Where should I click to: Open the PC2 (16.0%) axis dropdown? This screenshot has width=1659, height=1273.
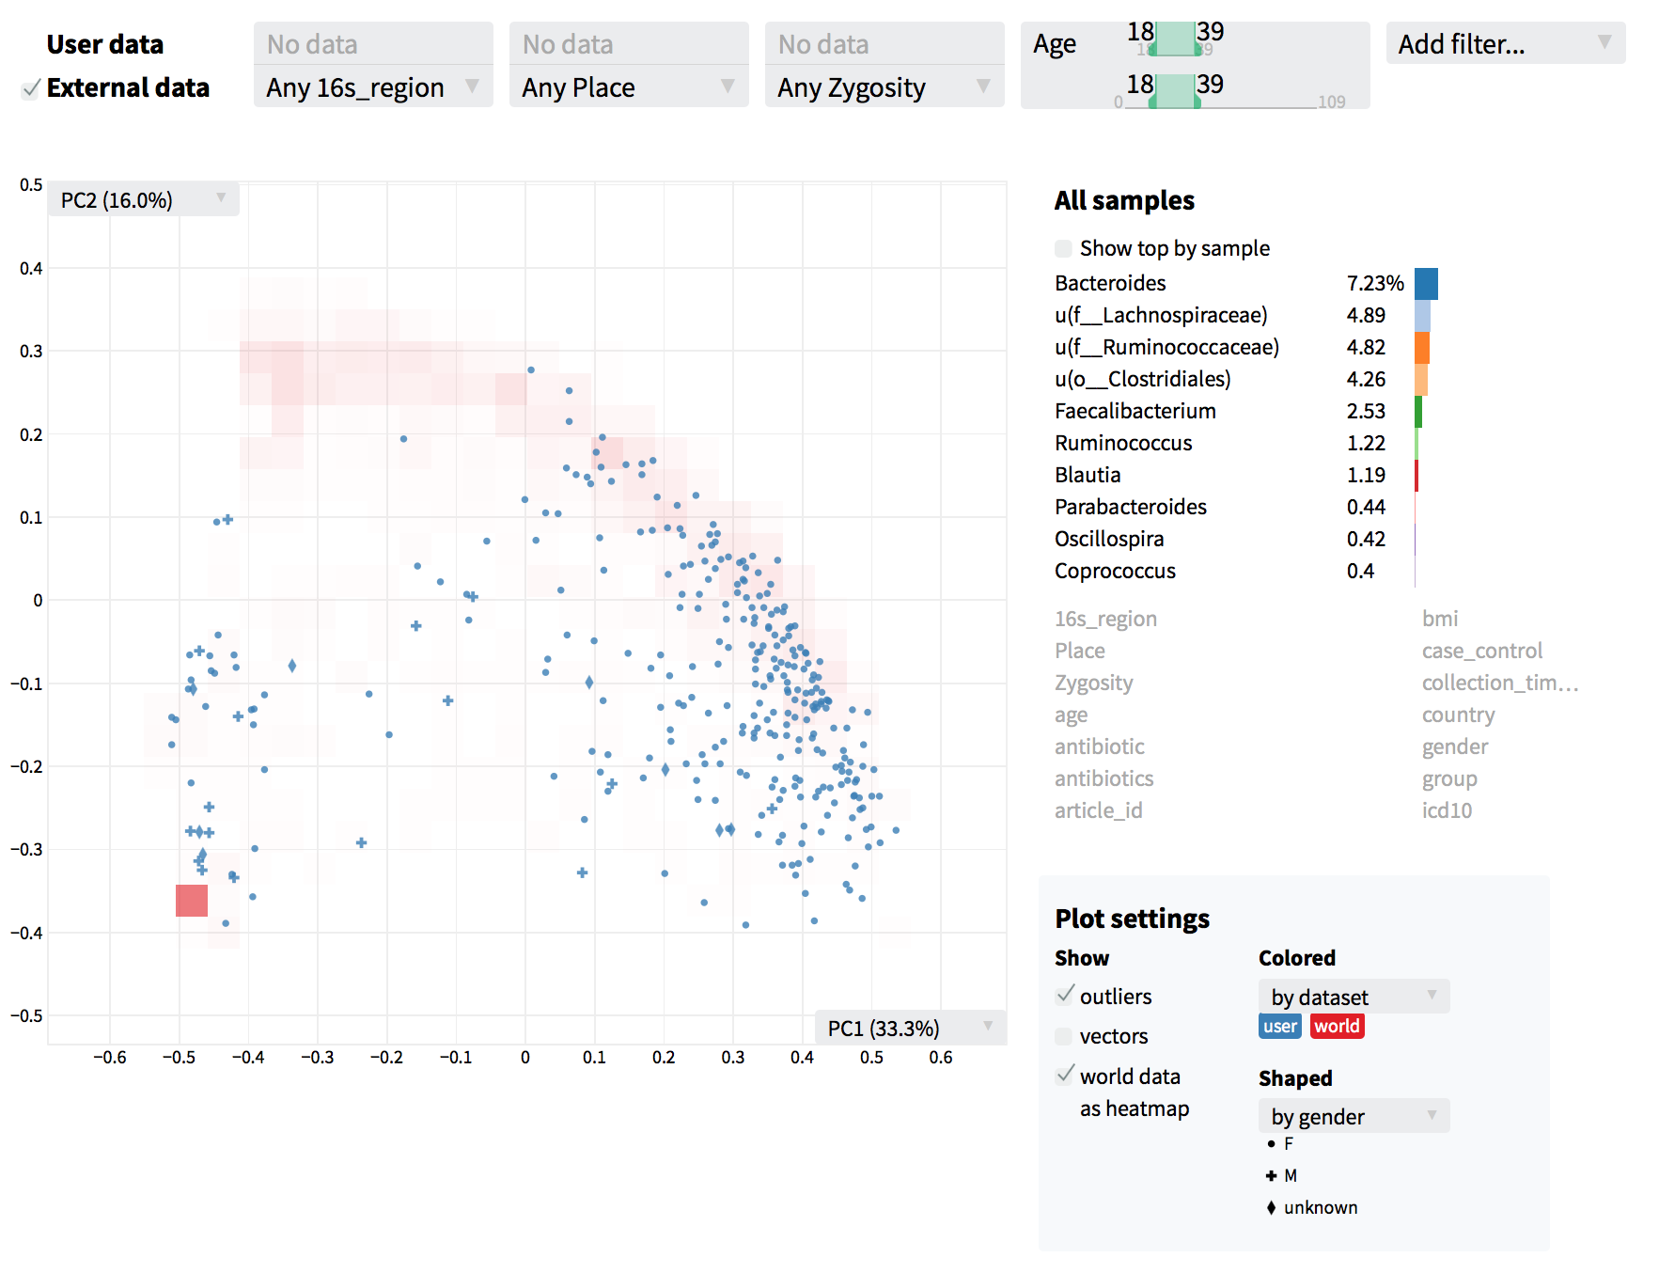pyautogui.click(x=143, y=199)
